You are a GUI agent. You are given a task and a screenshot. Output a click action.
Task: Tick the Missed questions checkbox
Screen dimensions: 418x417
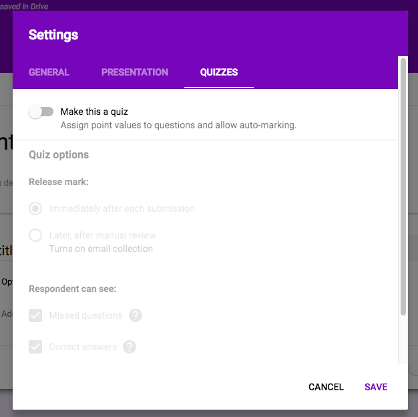35,315
